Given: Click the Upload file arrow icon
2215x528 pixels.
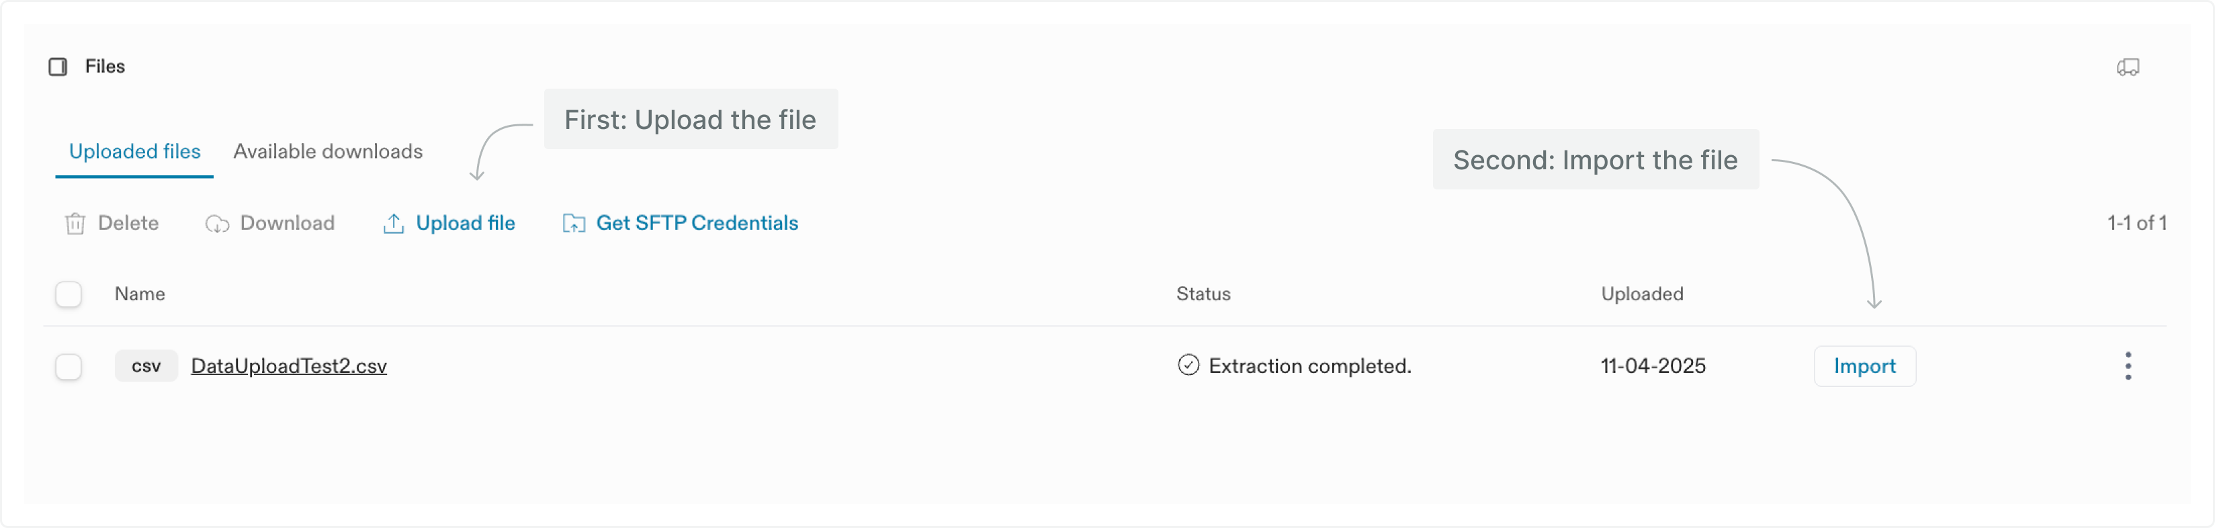Looking at the screenshot, I should [x=393, y=224].
